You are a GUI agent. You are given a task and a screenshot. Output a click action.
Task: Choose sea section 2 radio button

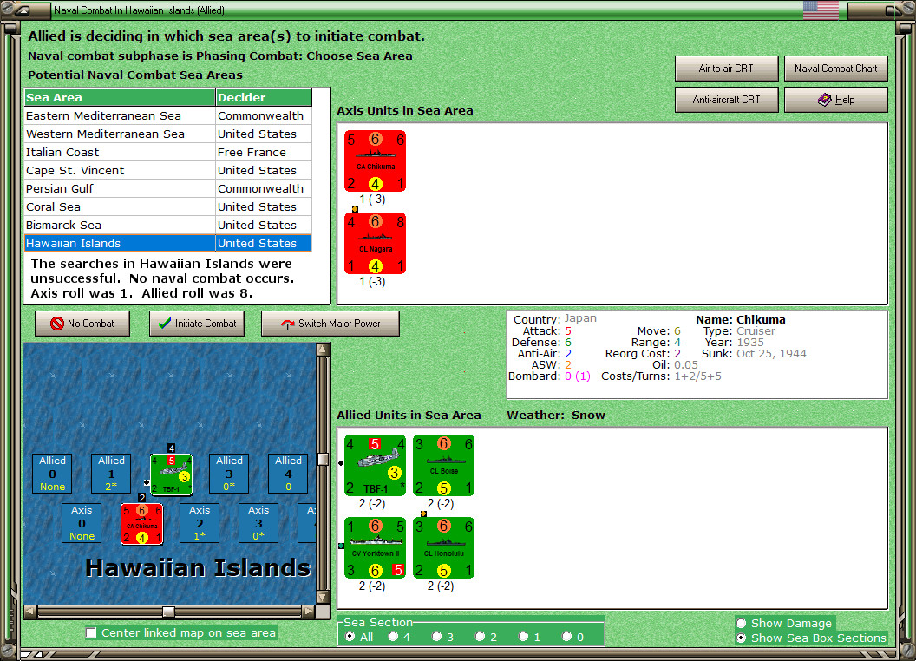click(480, 637)
